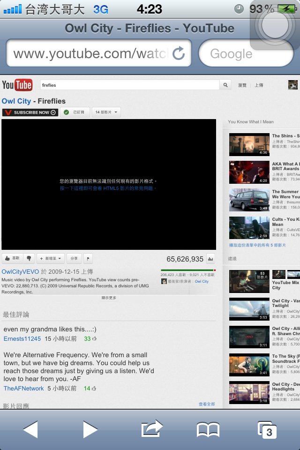The height and width of the screenshot is (450, 300).
Task: Expand description with show more
Action: [x=109, y=298]
